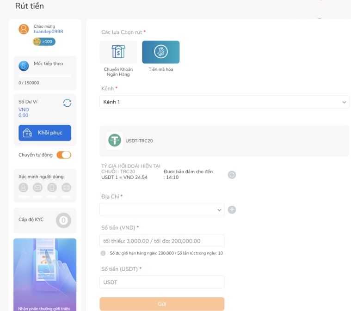Open the Kênh 1 channel dropdown
Image resolution: width=351 pixels, height=311 pixels.
pos(224,102)
